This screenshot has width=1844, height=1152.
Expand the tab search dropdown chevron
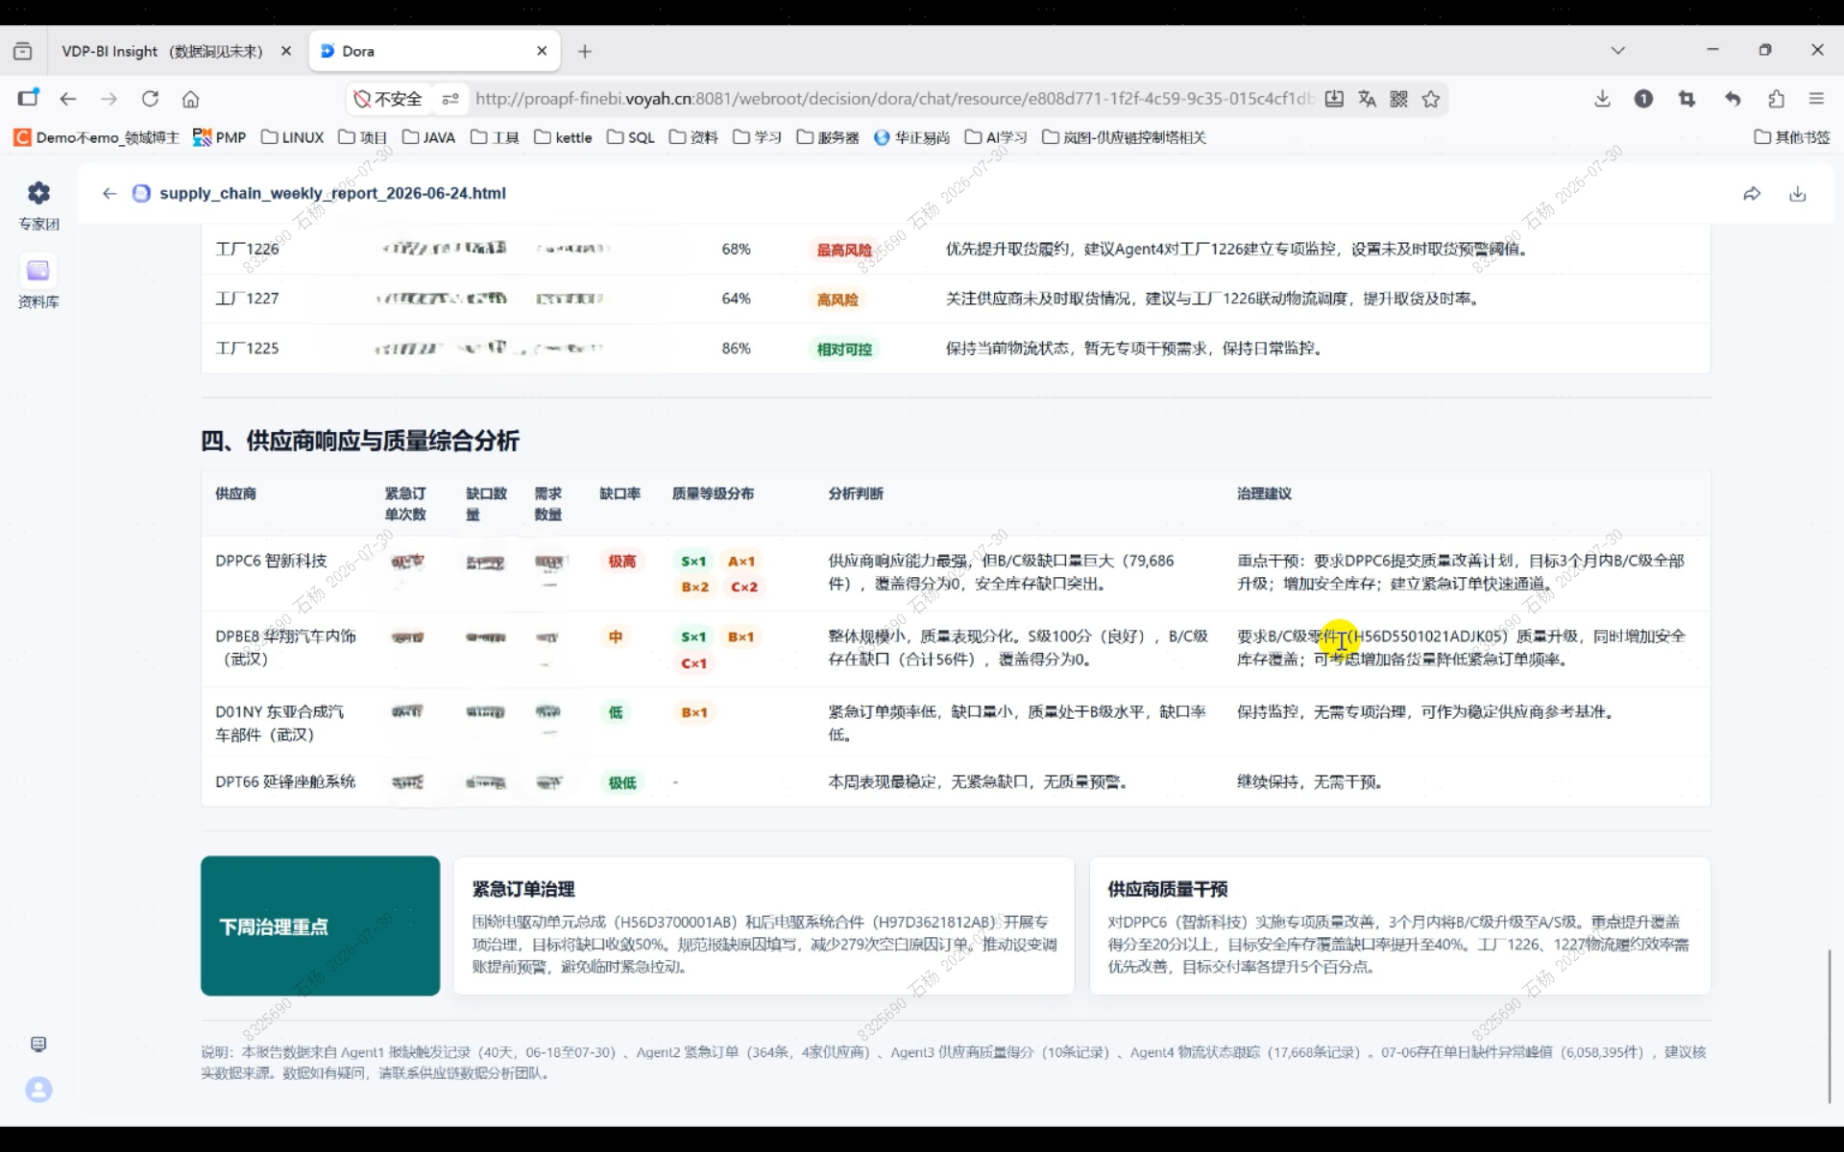1618,51
